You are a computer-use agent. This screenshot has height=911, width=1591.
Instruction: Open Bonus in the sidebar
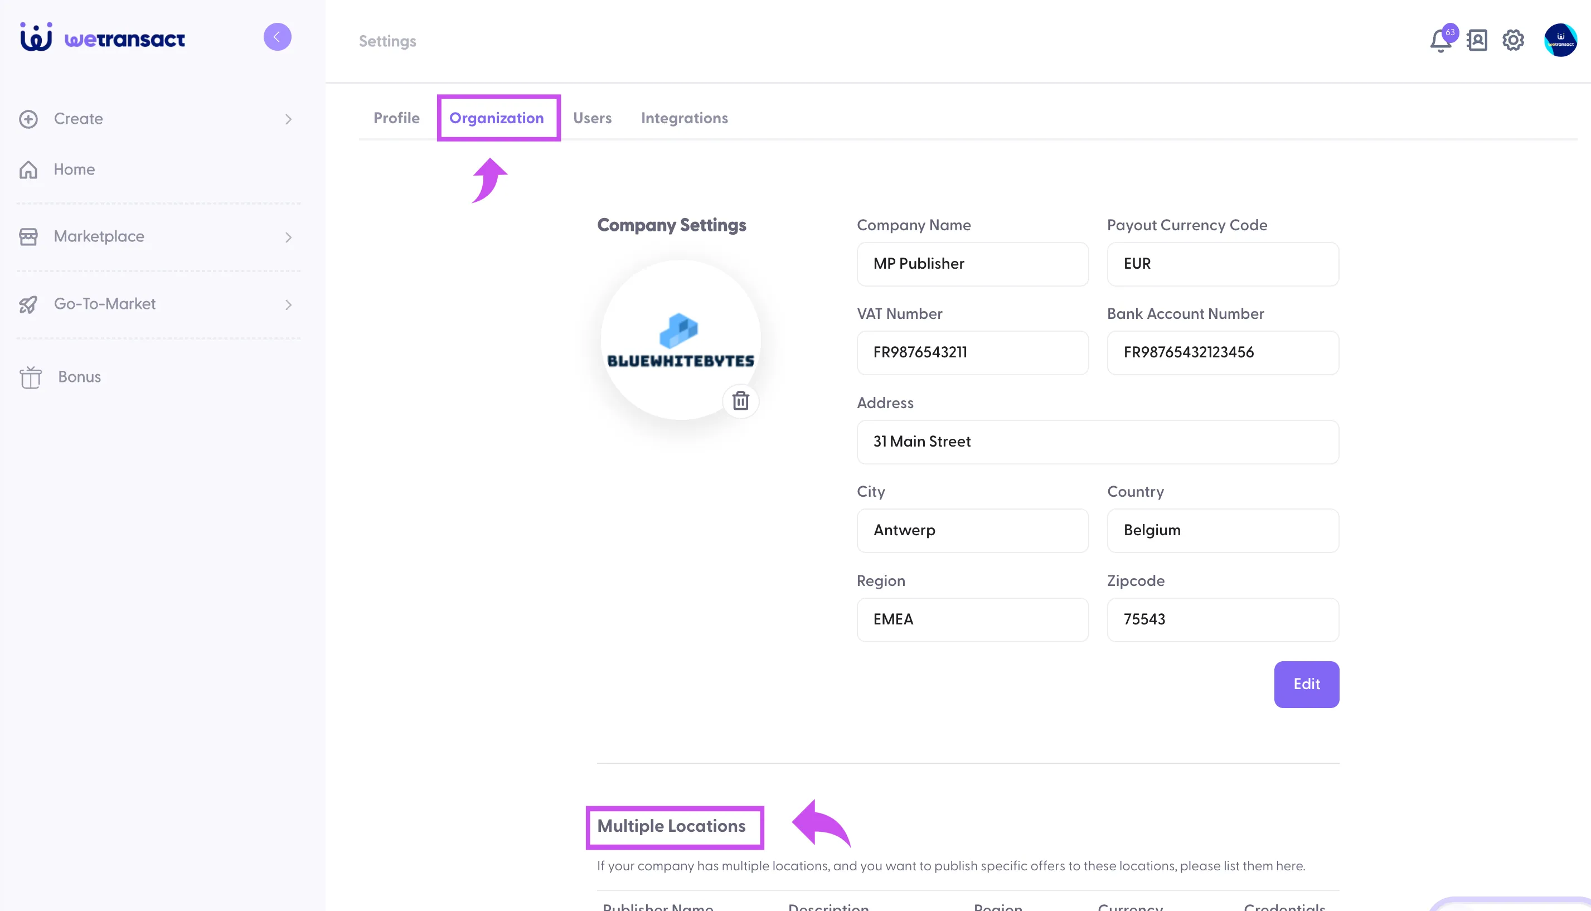[80, 377]
